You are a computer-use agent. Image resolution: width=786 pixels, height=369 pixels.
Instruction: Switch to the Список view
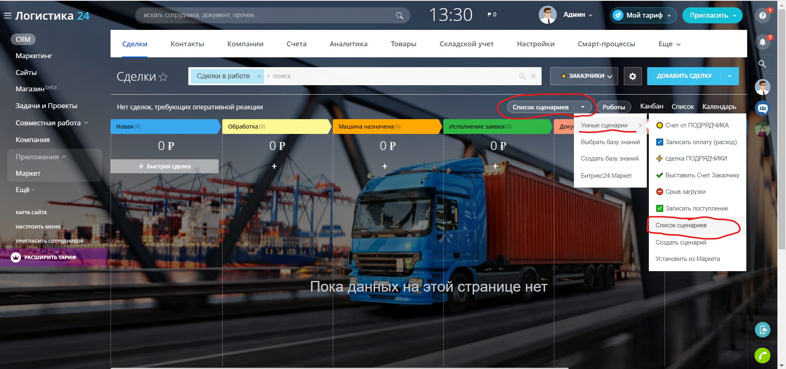click(682, 107)
